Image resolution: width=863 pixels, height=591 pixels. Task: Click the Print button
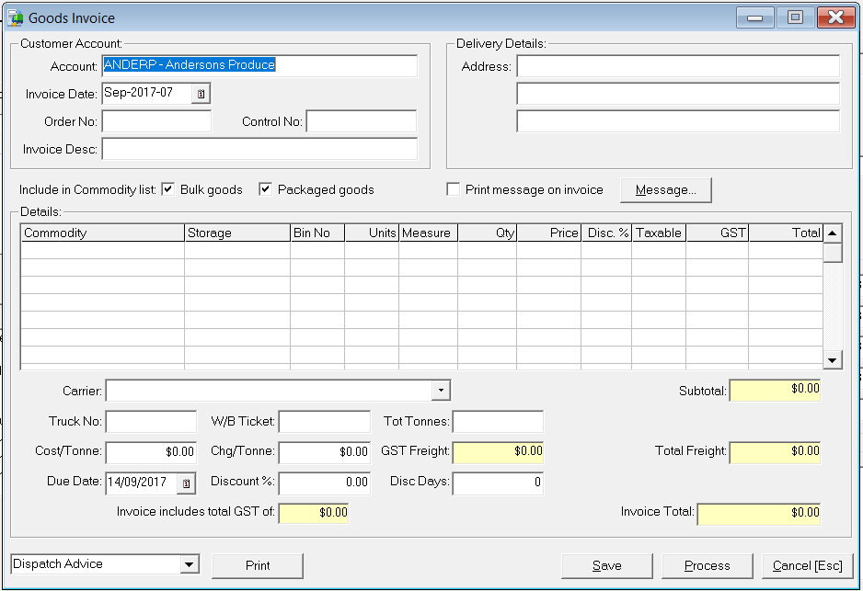[258, 565]
